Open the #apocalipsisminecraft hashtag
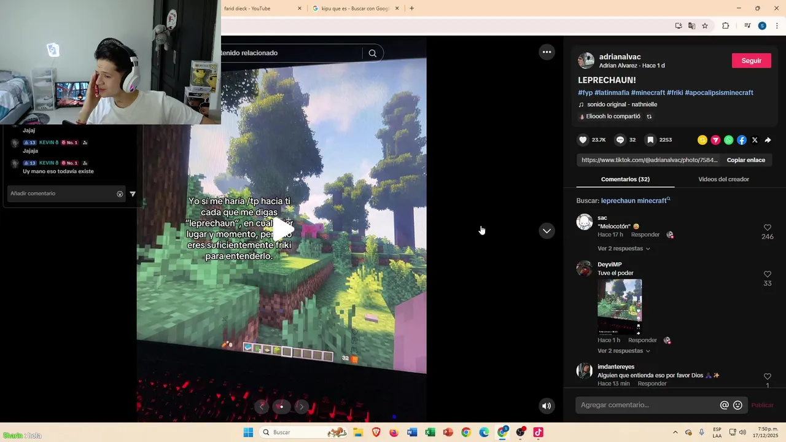The image size is (786, 442). 719,93
